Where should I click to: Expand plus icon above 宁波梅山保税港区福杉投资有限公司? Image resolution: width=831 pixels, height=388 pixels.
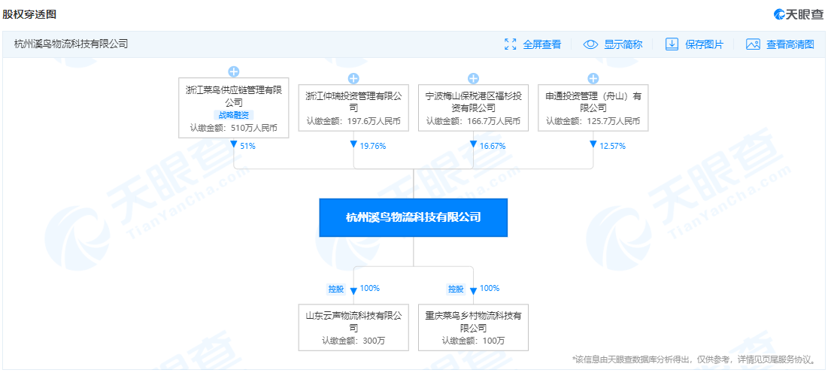(473, 78)
